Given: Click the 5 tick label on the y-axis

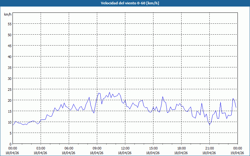Looking at the screenshot, I should [10, 133].
